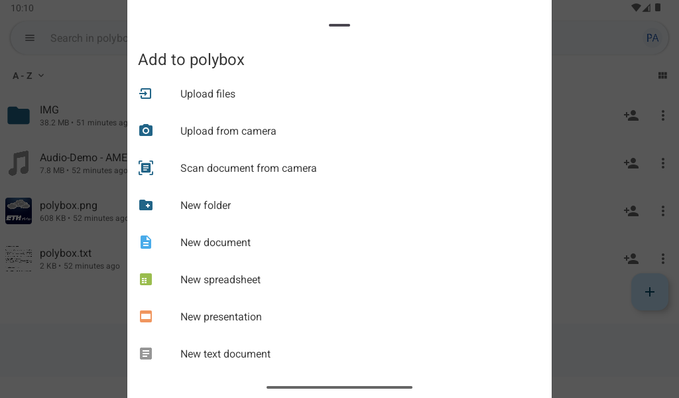Tap the Android home gesture bar

(x=339, y=387)
